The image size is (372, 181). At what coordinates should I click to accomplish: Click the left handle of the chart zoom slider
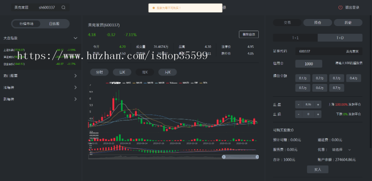pyautogui.click(x=224, y=157)
